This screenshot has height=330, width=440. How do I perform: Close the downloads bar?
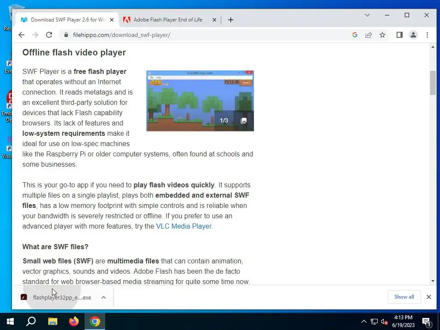click(428, 297)
